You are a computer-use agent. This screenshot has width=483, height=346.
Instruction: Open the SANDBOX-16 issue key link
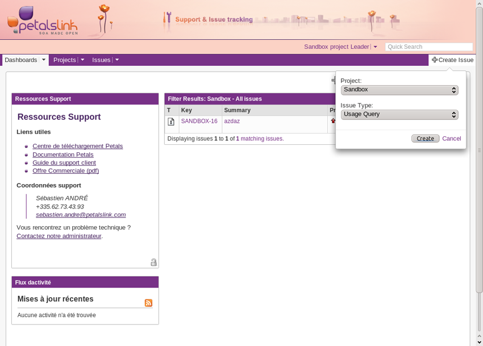[199, 121]
